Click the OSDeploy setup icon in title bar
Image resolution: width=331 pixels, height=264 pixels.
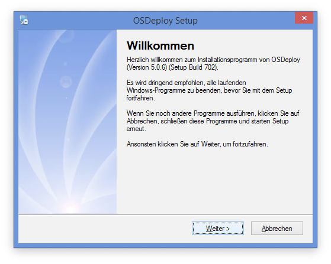point(24,20)
